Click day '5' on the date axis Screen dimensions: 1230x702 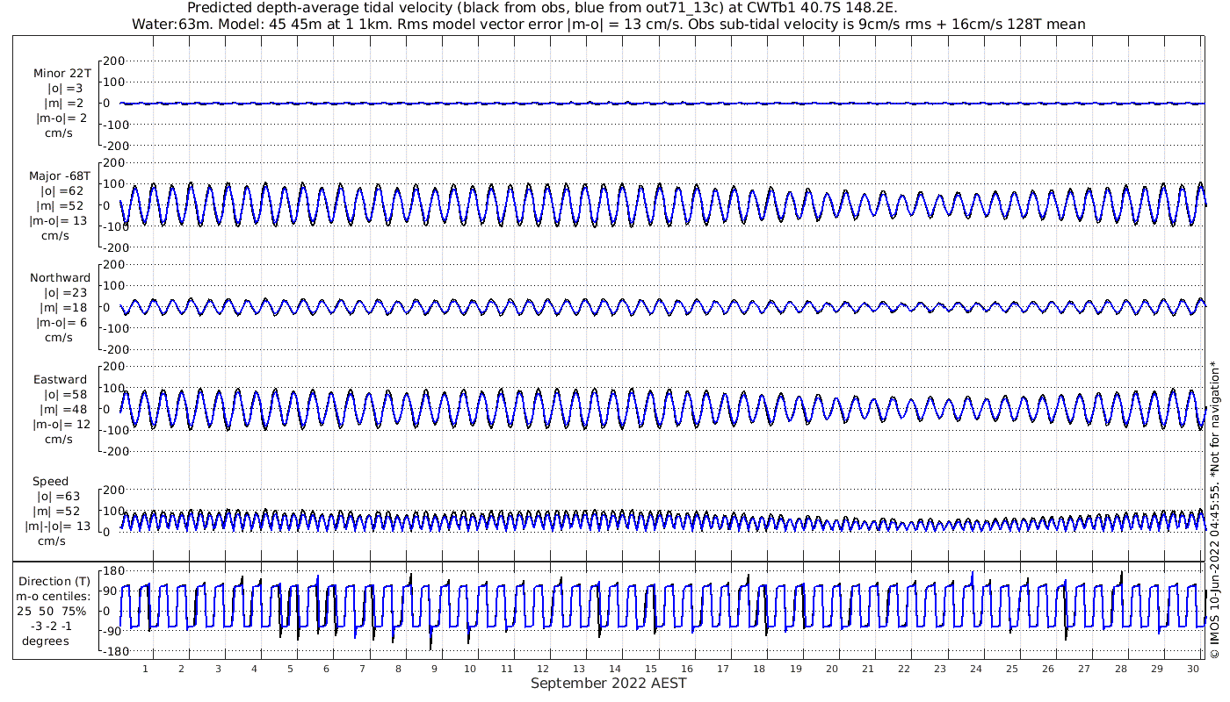[289, 669]
